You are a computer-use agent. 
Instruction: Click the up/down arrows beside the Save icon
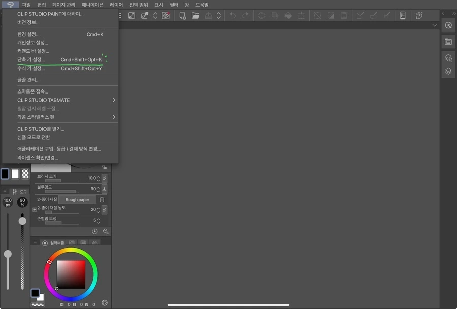(219, 15)
